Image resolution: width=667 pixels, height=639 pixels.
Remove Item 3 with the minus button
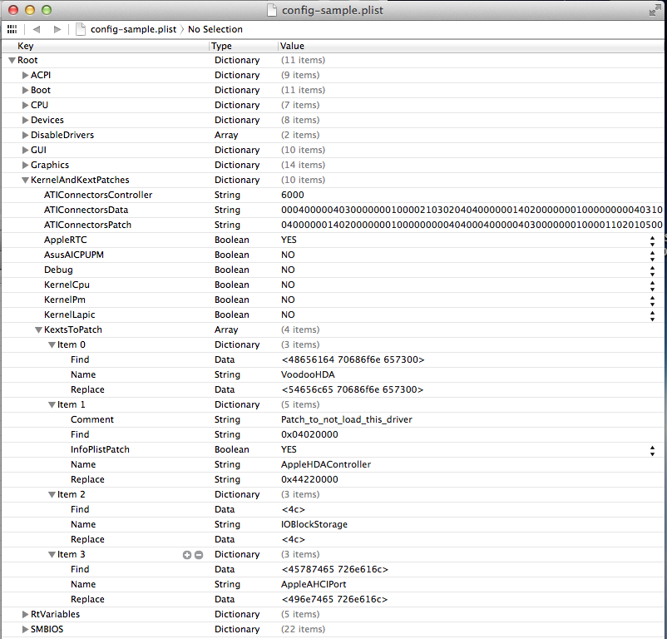click(x=199, y=555)
